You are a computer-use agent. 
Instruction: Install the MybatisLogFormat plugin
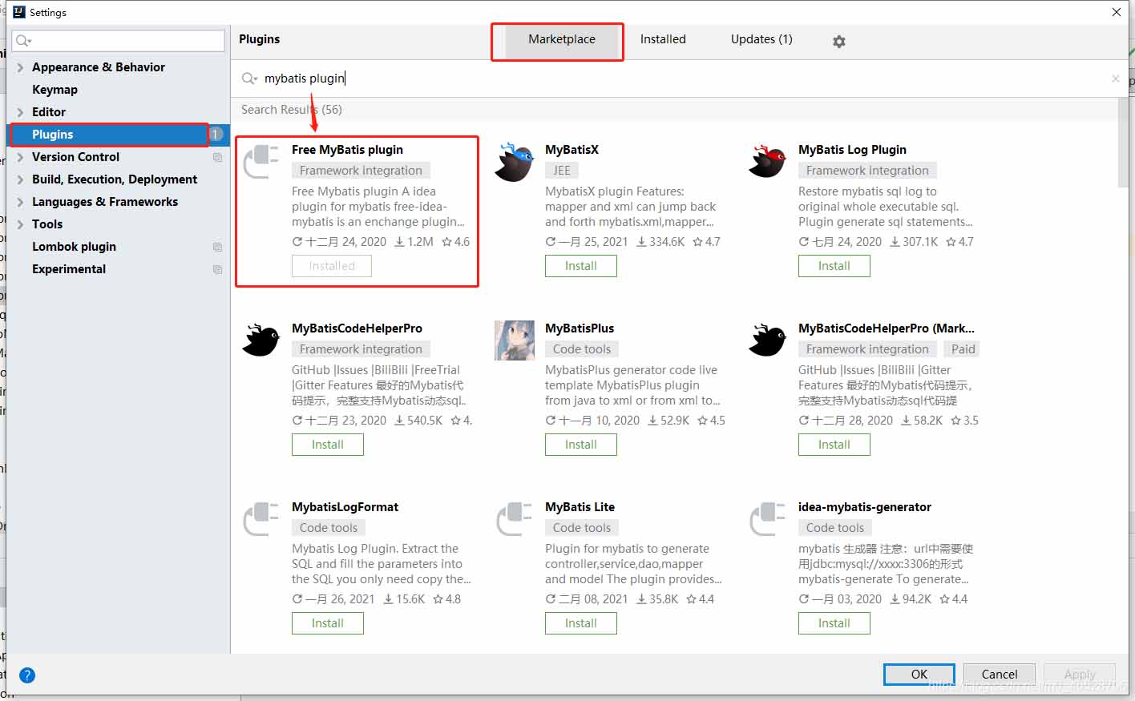tap(328, 623)
